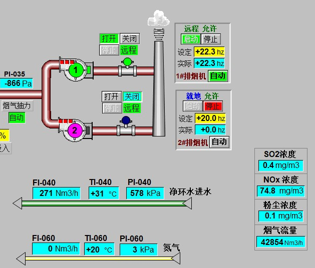This screenshot has height=268, width=315.
Task: Click the PI-035 pressure value -866 Pa
Action: click(x=17, y=83)
